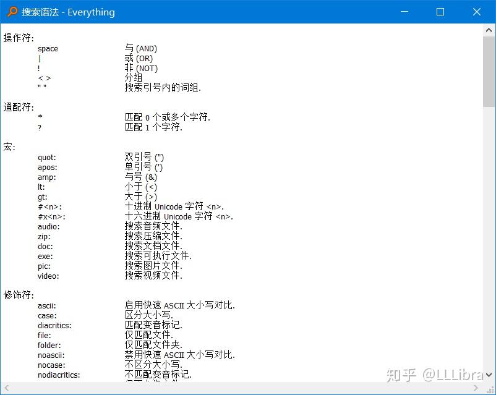Click the 'space' operator entry
The height and width of the screenshot is (395, 496).
tap(48, 49)
